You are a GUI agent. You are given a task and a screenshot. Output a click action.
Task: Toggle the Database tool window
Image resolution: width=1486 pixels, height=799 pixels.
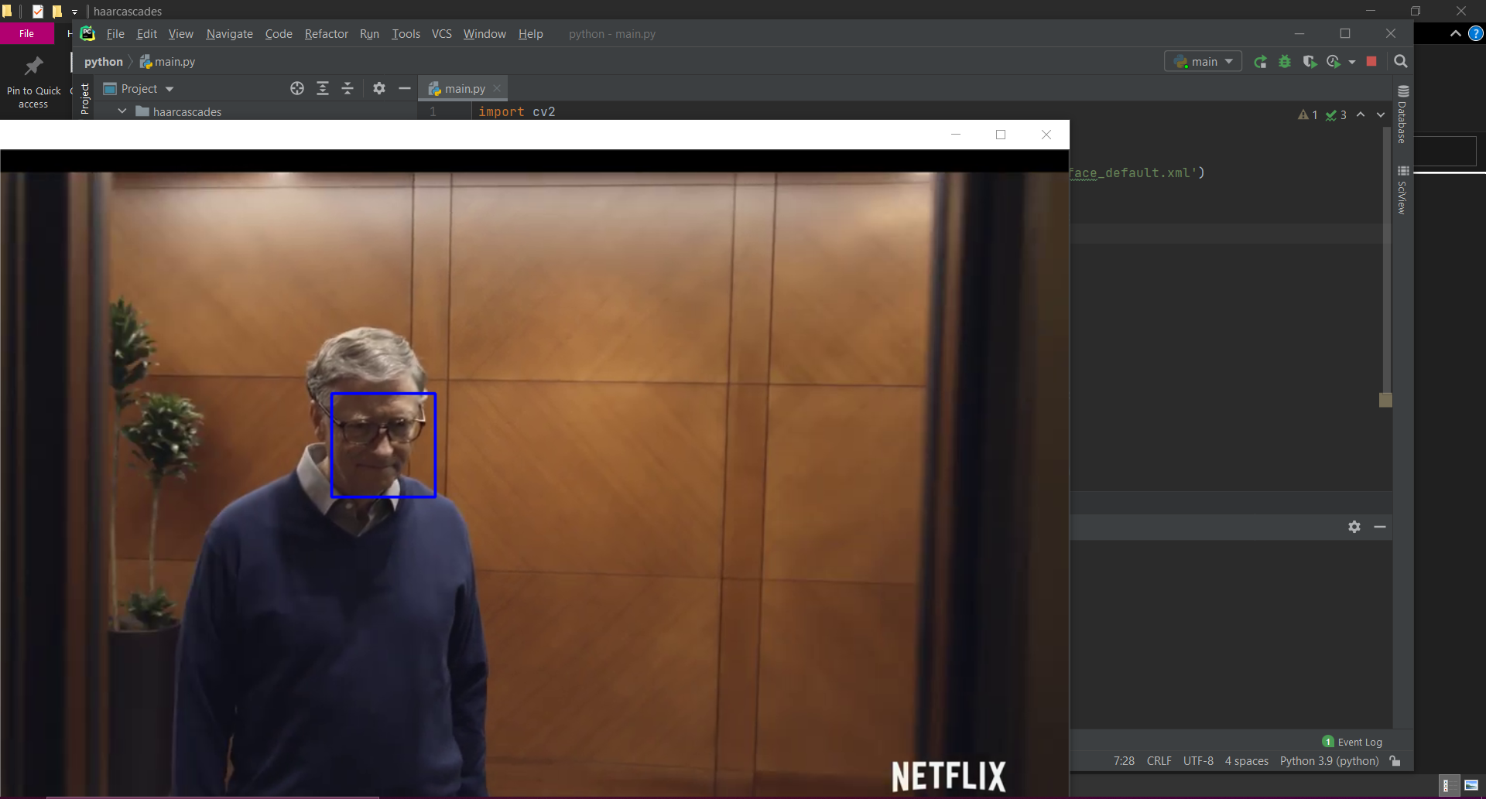pos(1403,116)
